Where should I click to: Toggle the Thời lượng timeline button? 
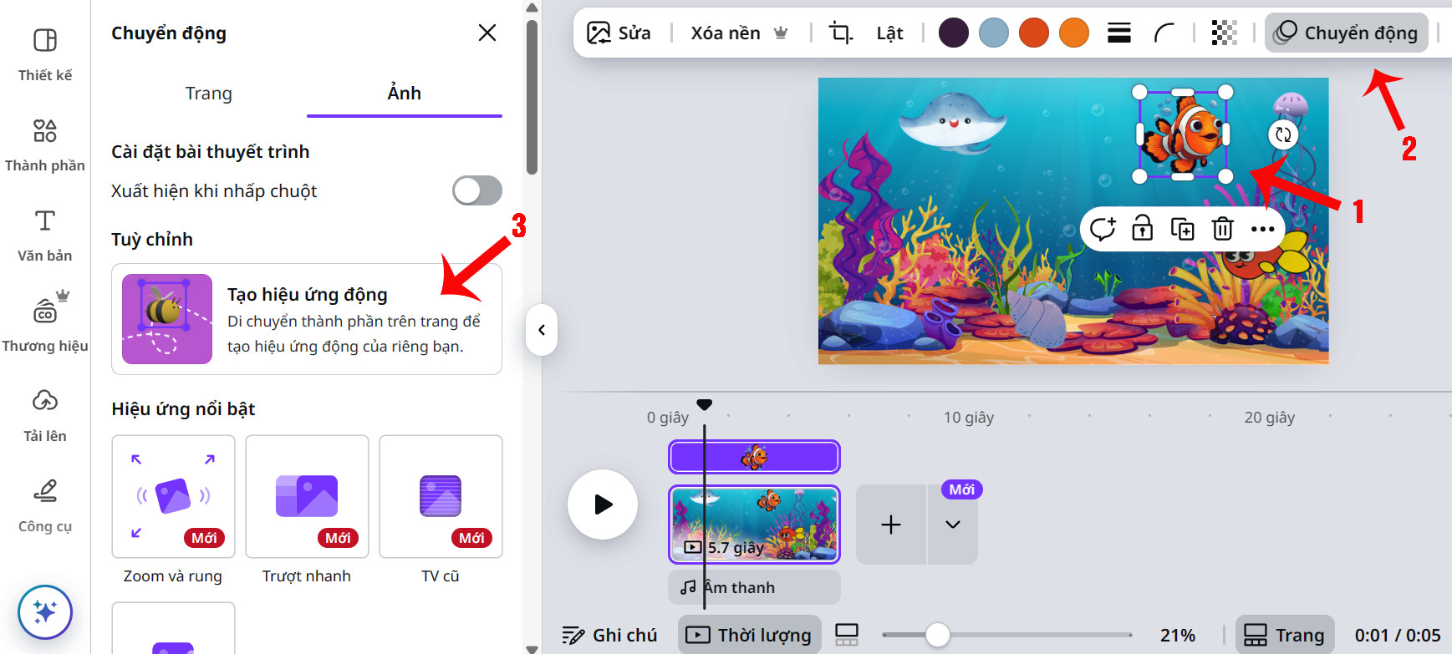[750, 635]
